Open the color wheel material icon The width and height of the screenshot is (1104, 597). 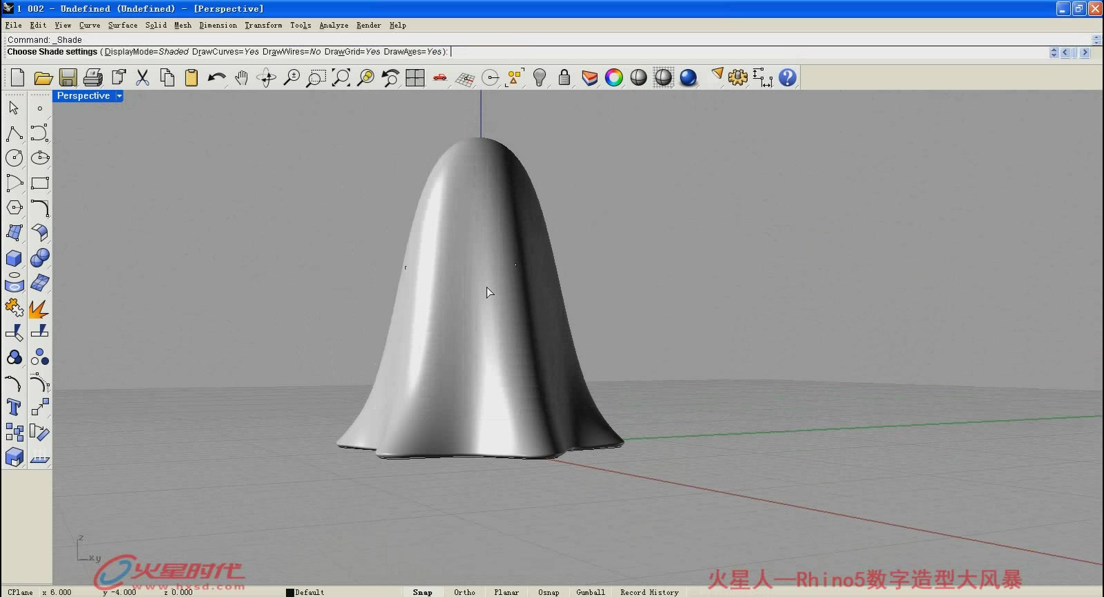614,77
